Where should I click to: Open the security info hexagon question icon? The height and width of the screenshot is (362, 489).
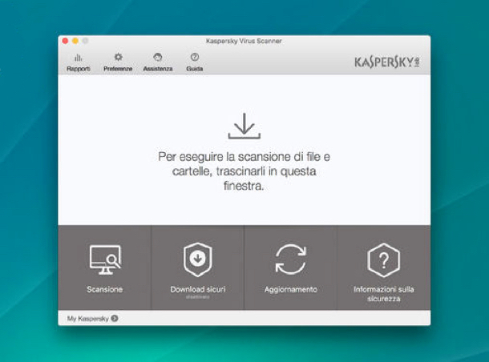coord(384,260)
